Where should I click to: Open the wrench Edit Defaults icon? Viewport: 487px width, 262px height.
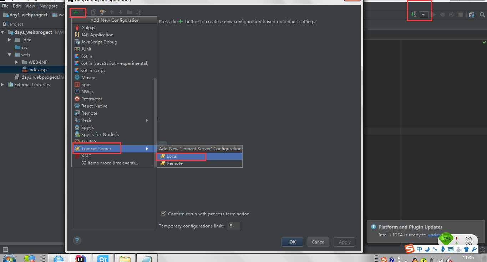point(103,12)
